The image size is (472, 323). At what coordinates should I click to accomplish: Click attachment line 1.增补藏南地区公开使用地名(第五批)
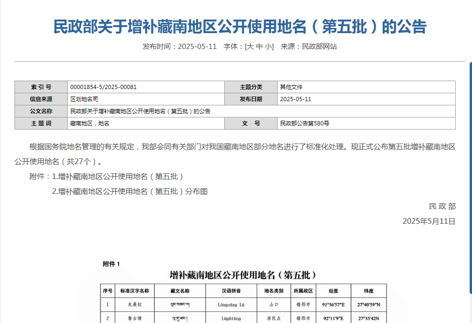(118, 177)
